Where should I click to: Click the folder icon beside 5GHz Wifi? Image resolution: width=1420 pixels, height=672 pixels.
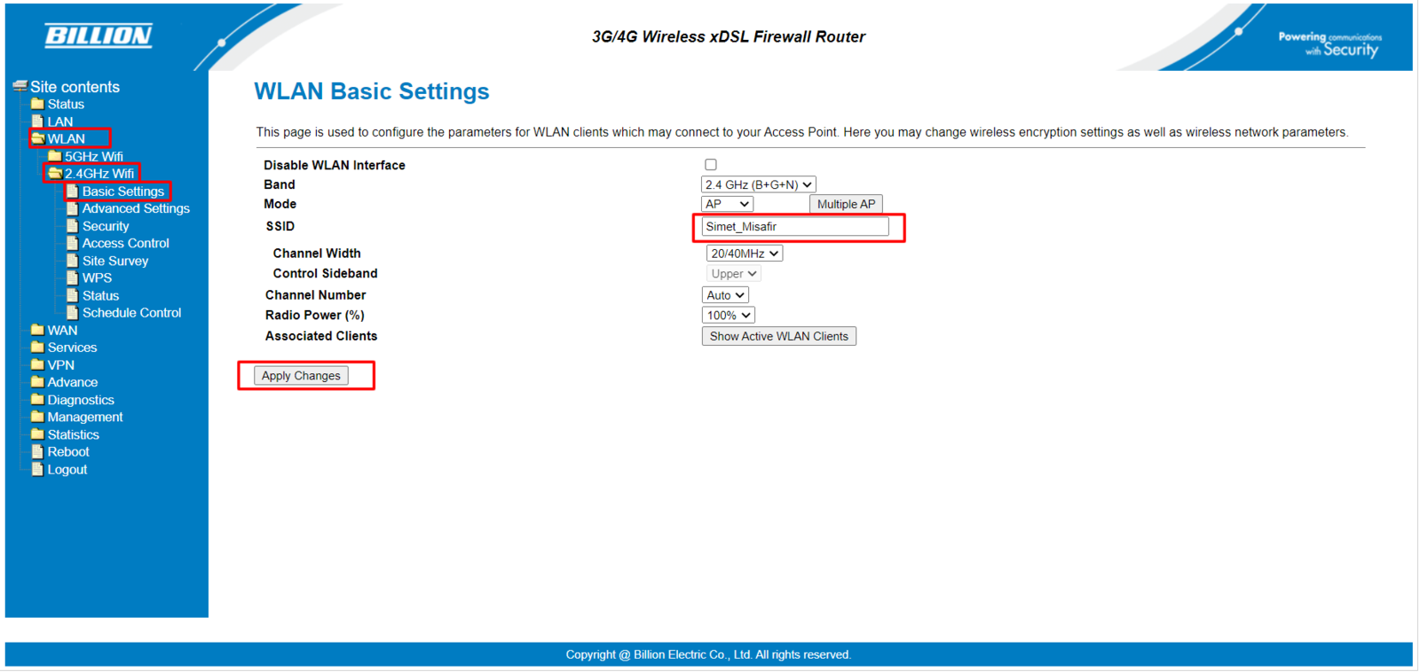(x=54, y=156)
